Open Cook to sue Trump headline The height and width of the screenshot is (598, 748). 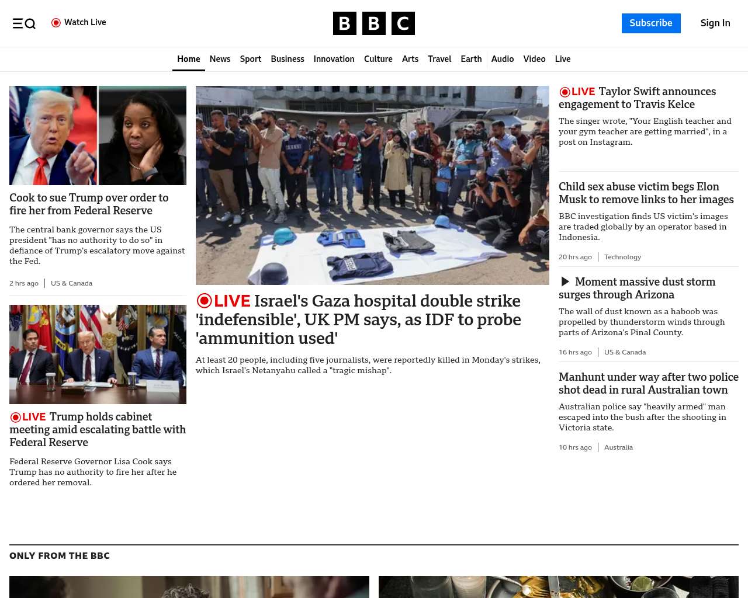click(89, 204)
